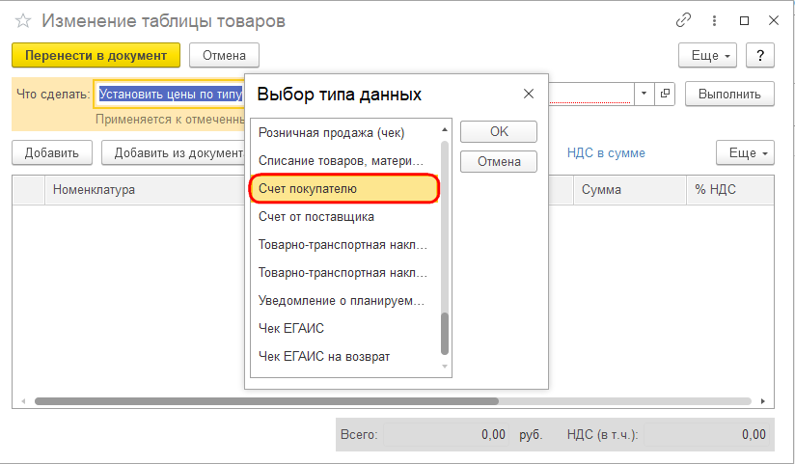The width and height of the screenshot is (795, 464).
Task: Click the Добавить button
Action: (x=52, y=152)
